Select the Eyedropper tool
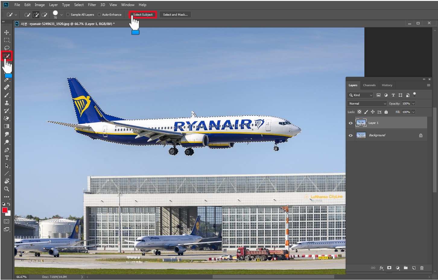438x280 pixels. pos(7,80)
